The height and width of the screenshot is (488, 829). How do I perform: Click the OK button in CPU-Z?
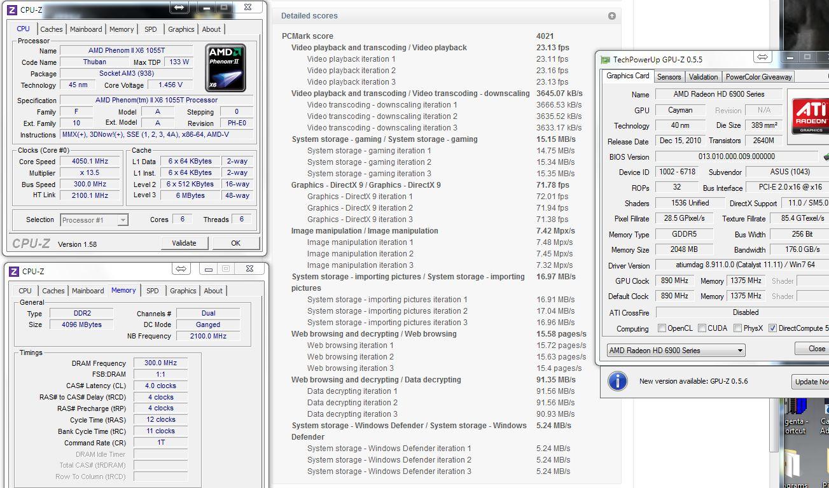(x=236, y=243)
